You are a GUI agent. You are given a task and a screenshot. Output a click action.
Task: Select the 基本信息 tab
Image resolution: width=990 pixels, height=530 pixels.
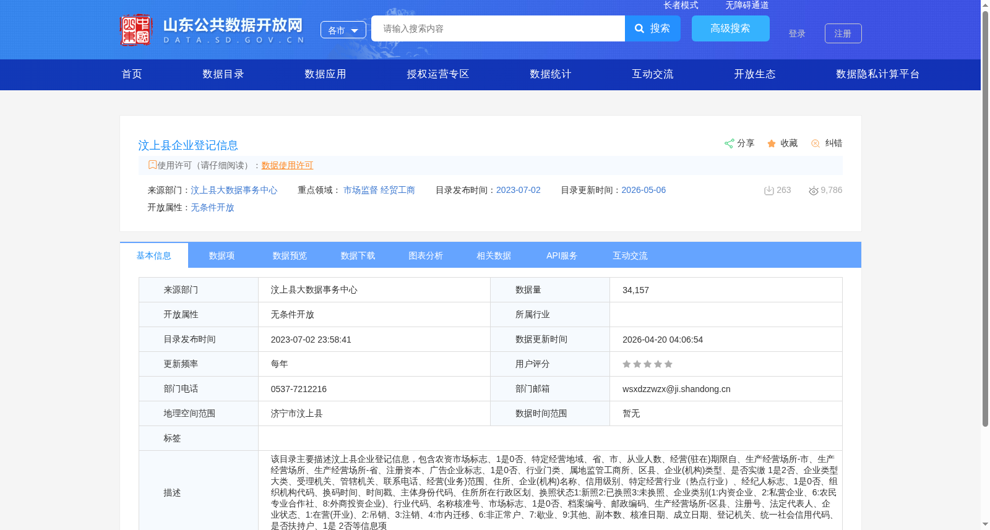point(154,255)
